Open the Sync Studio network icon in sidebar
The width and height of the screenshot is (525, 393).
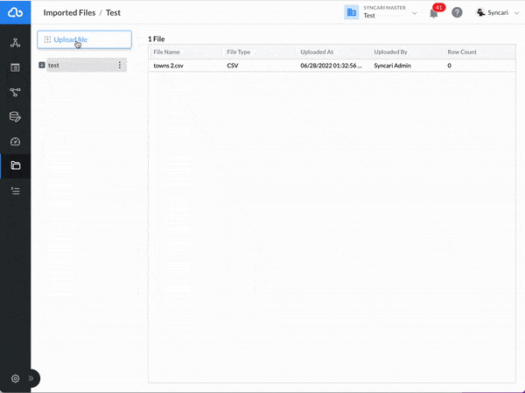[x=15, y=43]
